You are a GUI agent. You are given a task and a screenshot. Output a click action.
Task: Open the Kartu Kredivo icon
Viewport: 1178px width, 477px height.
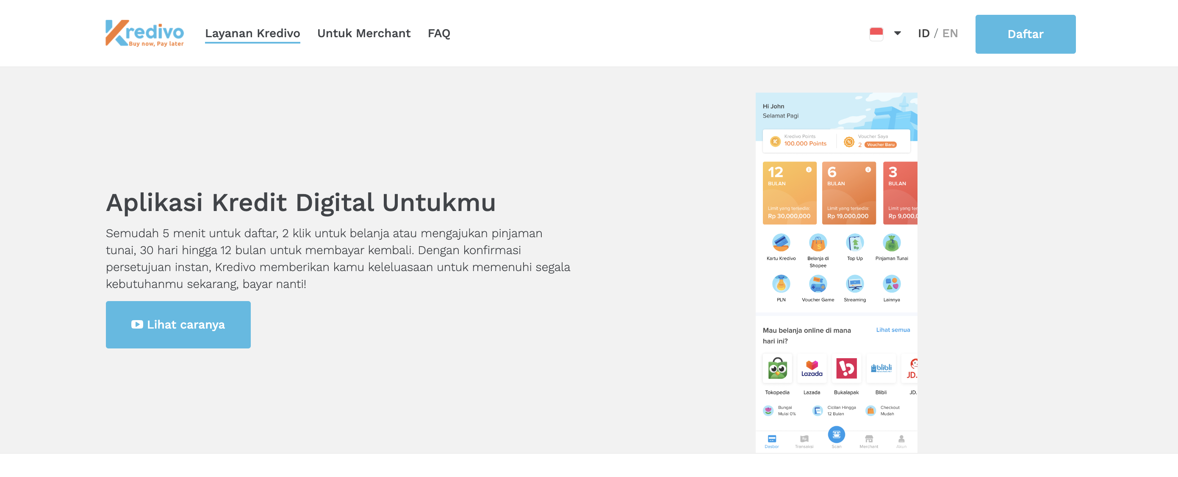tap(781, 242)
